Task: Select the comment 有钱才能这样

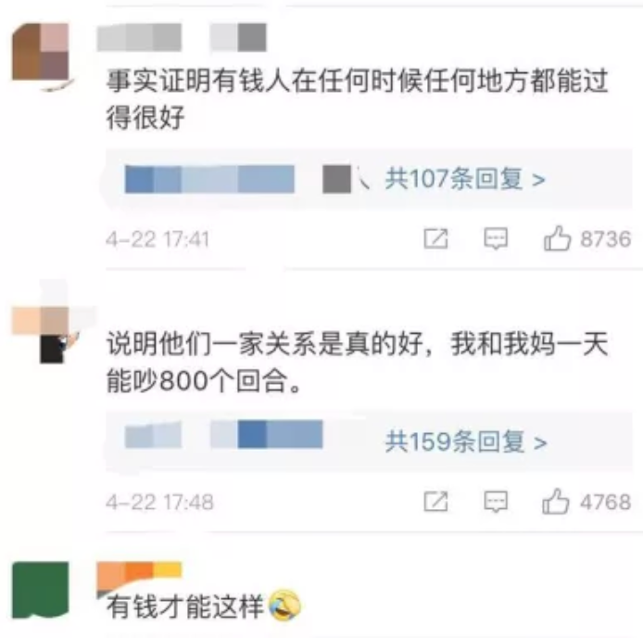Action: pyautogui.click(x=184, y=606)
